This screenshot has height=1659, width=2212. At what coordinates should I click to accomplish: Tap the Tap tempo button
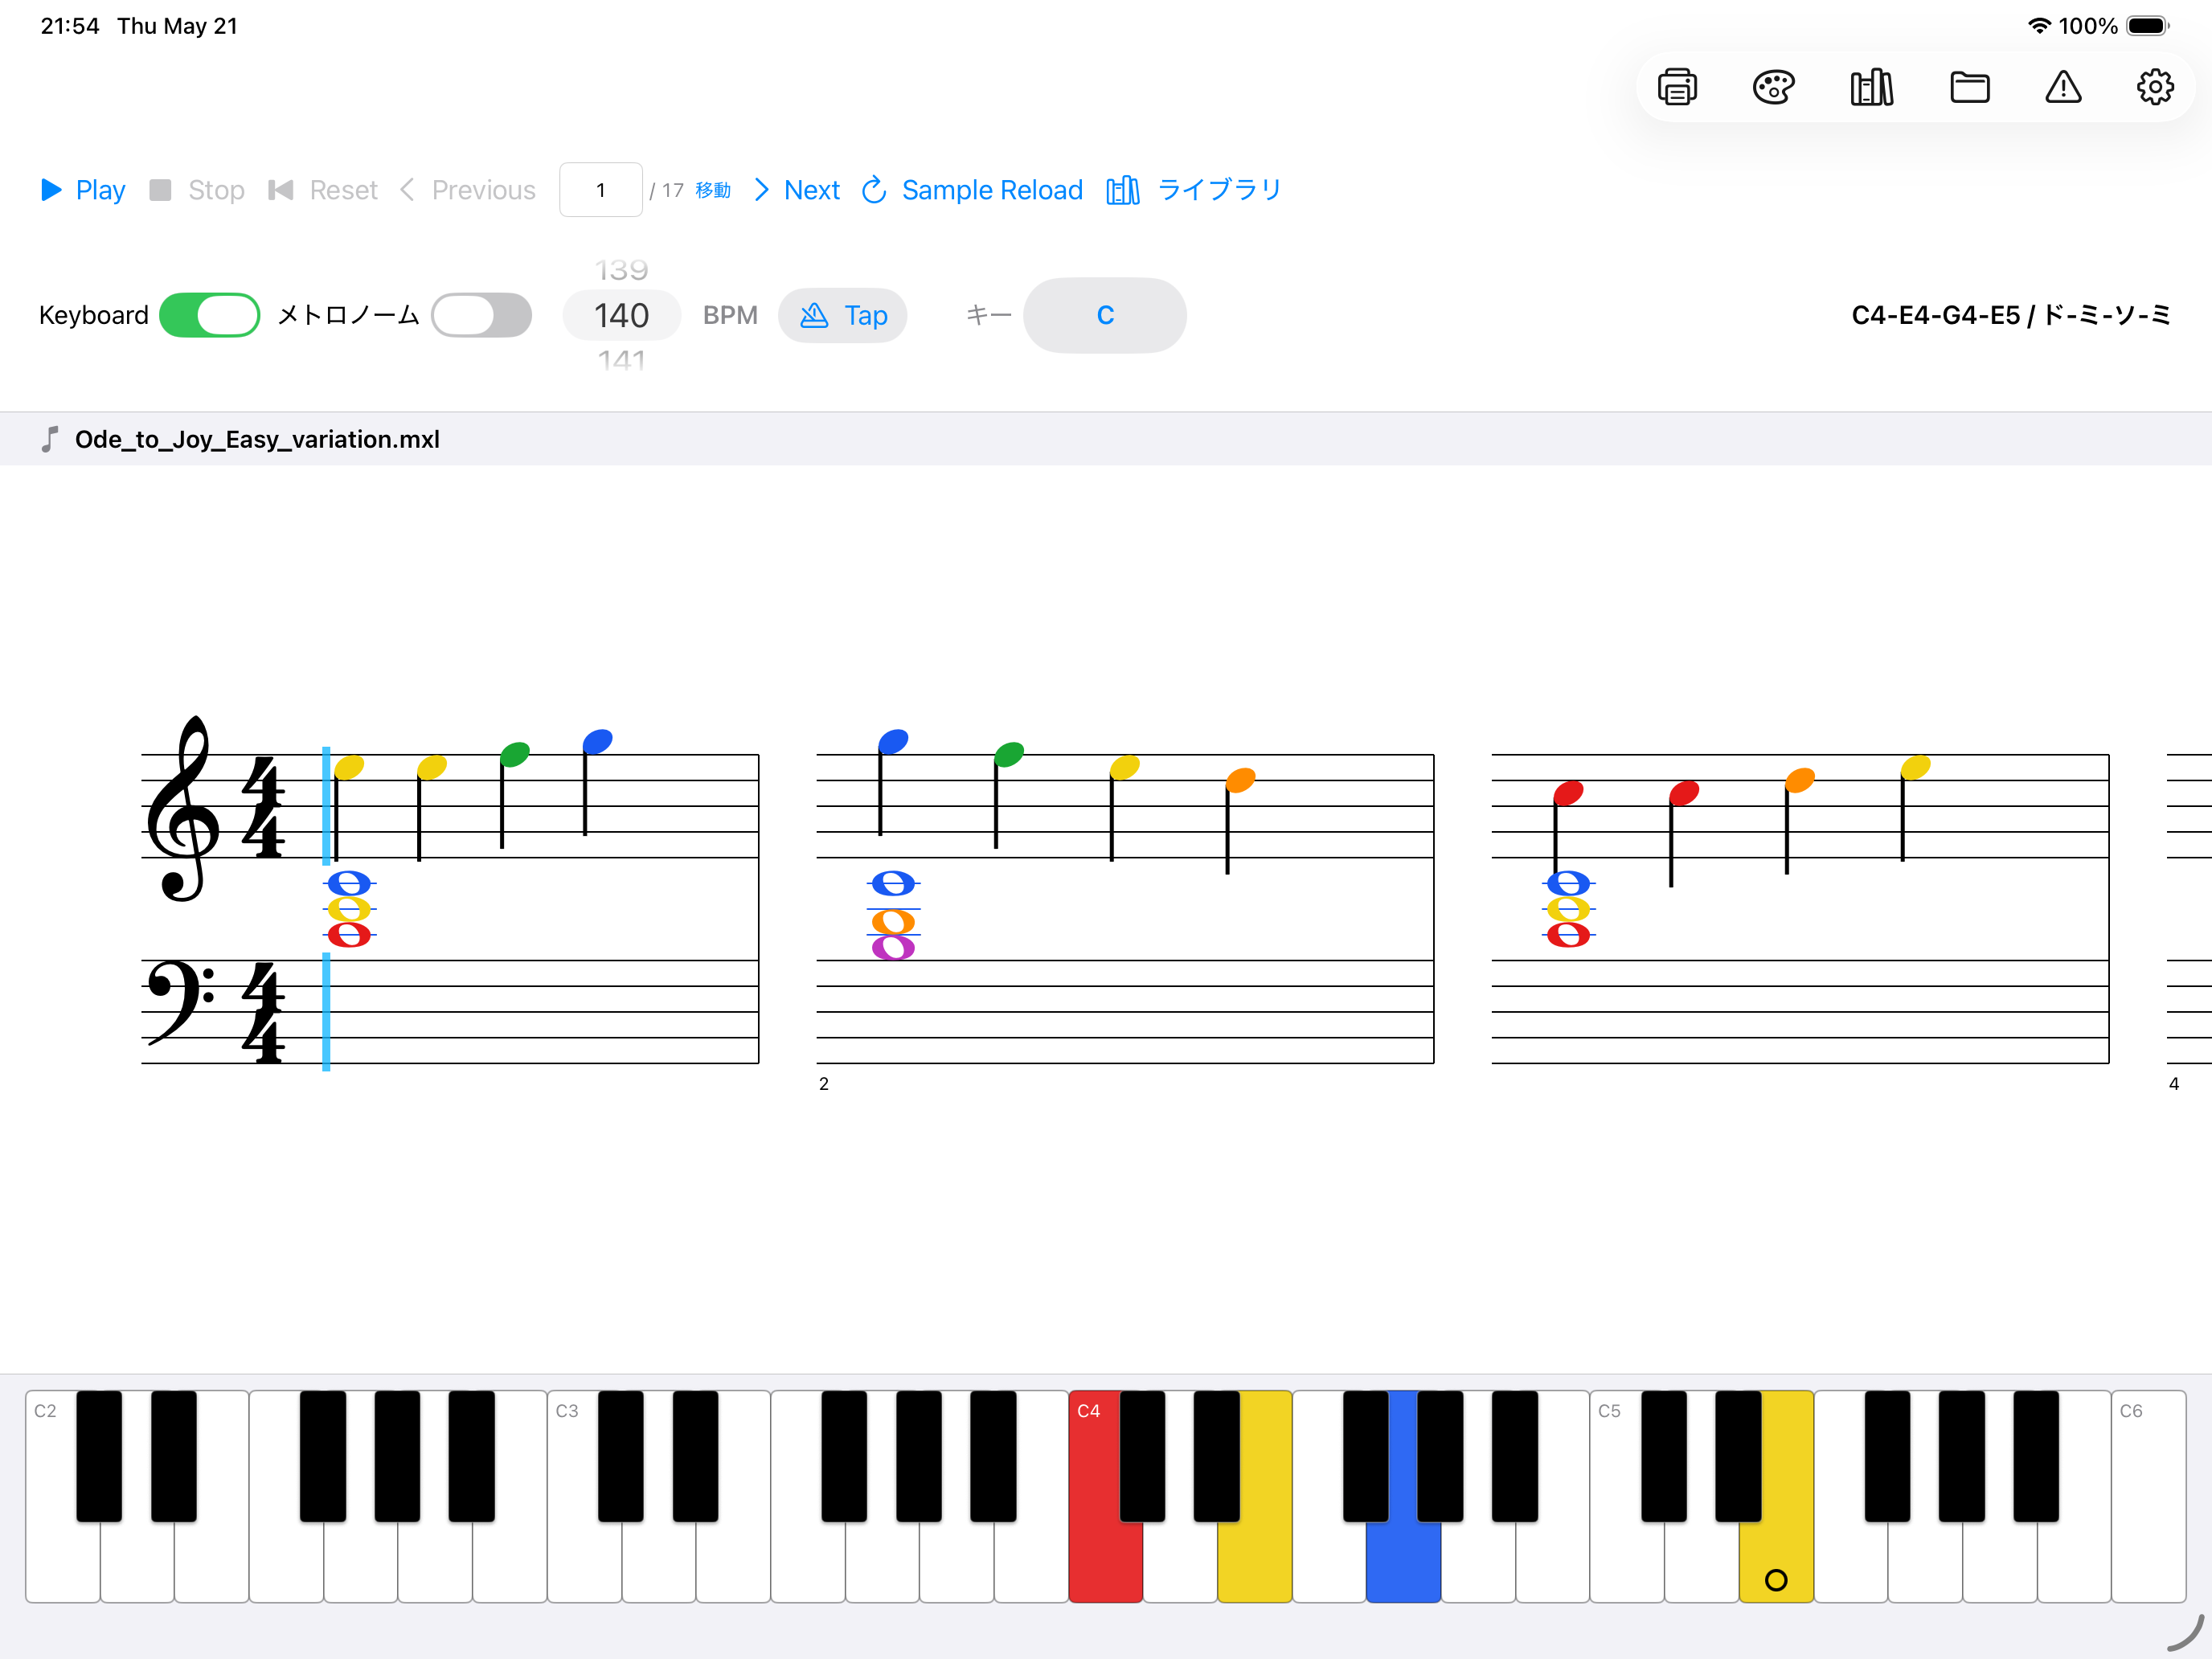click(x=843, y=316)
